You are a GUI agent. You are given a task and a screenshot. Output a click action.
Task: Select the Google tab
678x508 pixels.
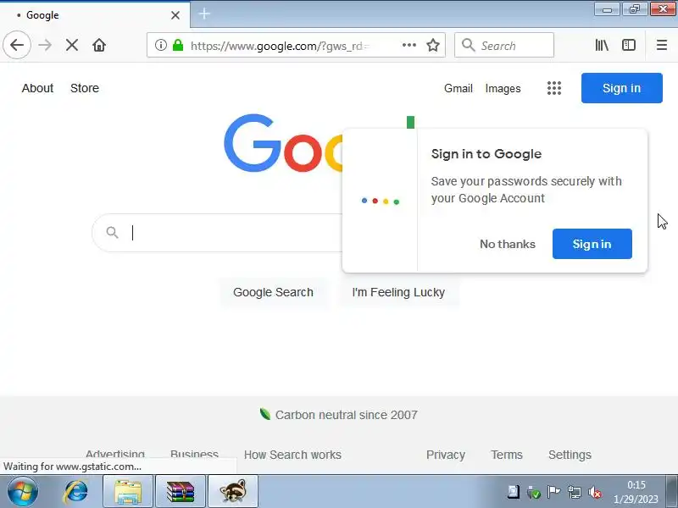coord(95,15)
